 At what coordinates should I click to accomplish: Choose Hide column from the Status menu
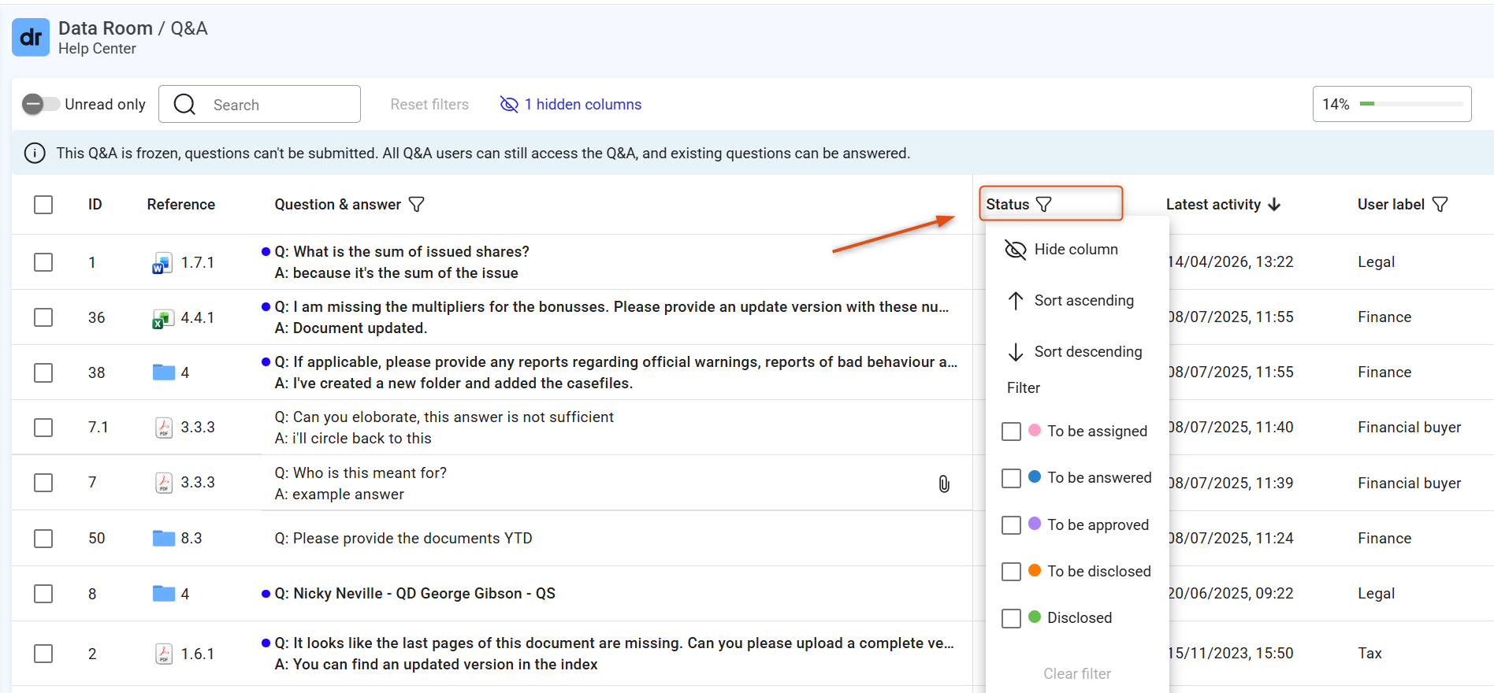[1062, 250]
